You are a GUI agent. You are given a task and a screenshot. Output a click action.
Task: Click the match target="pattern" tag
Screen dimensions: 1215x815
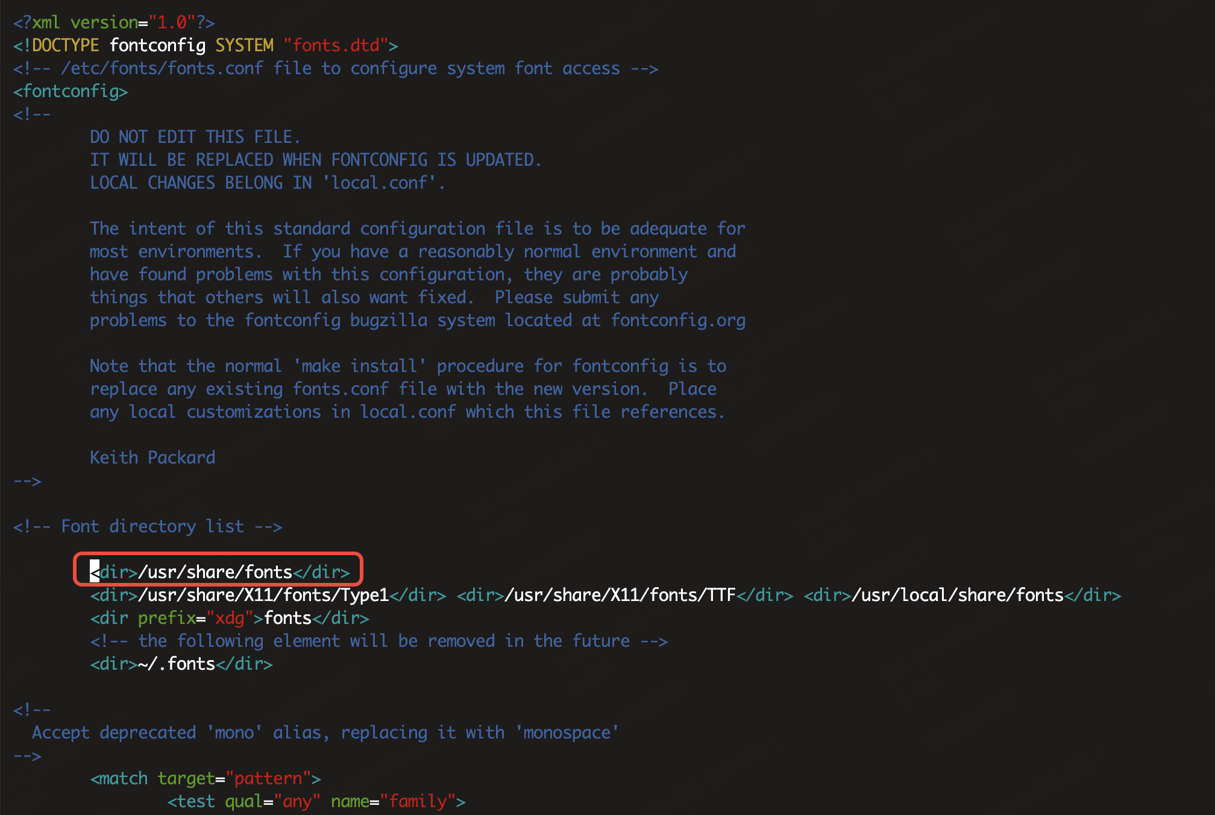coord(206,778)
